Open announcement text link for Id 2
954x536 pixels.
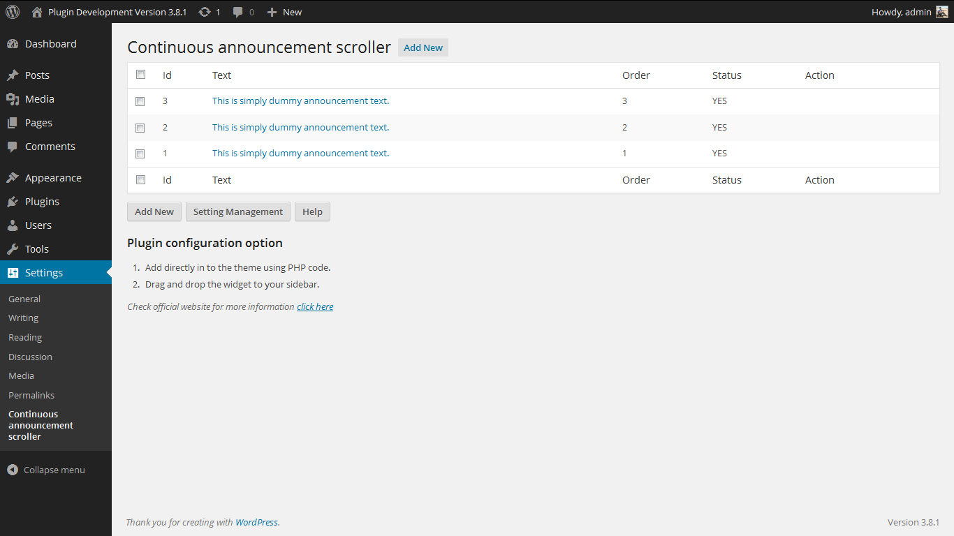300,128
